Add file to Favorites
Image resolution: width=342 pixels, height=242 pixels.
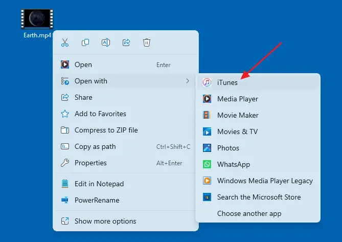point(126,114)
